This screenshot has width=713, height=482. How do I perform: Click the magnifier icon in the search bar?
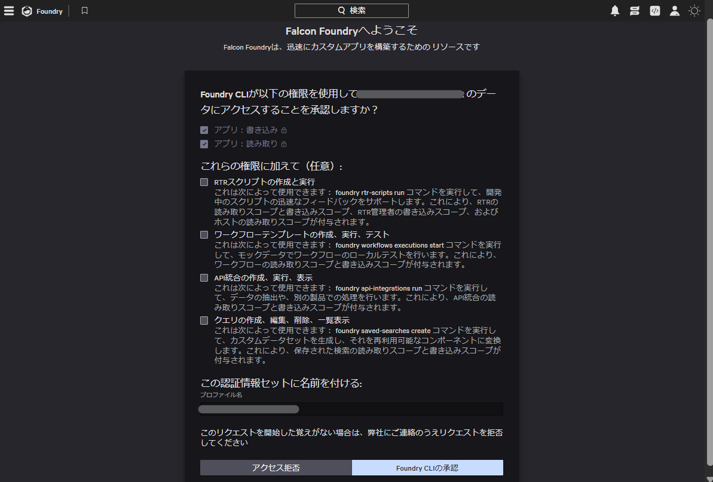tap(341, 10)
